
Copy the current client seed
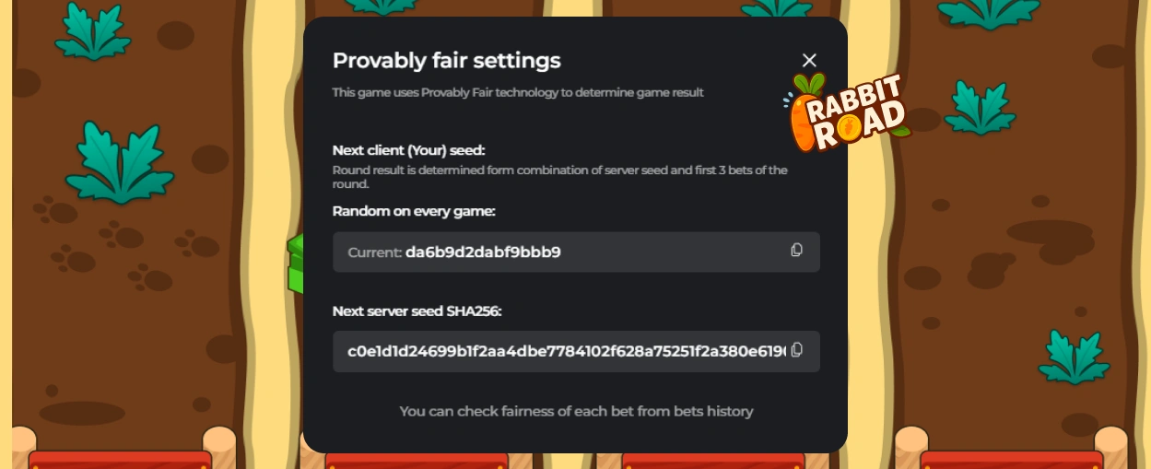click(797, 250)
